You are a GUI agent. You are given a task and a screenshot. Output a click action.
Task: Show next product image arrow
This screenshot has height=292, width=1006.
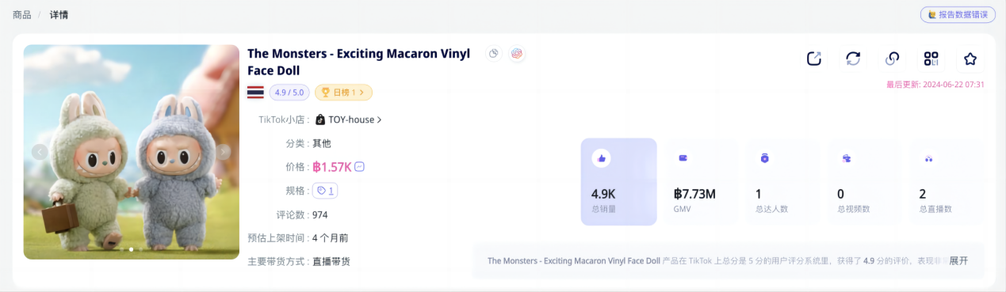point(224,152)
